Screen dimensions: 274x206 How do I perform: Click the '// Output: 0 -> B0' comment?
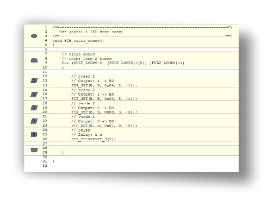point(92,121)
